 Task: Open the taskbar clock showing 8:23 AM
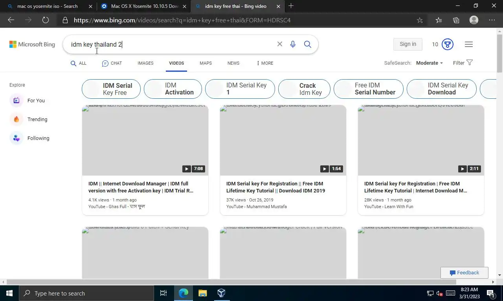click(x=469, y=293)
